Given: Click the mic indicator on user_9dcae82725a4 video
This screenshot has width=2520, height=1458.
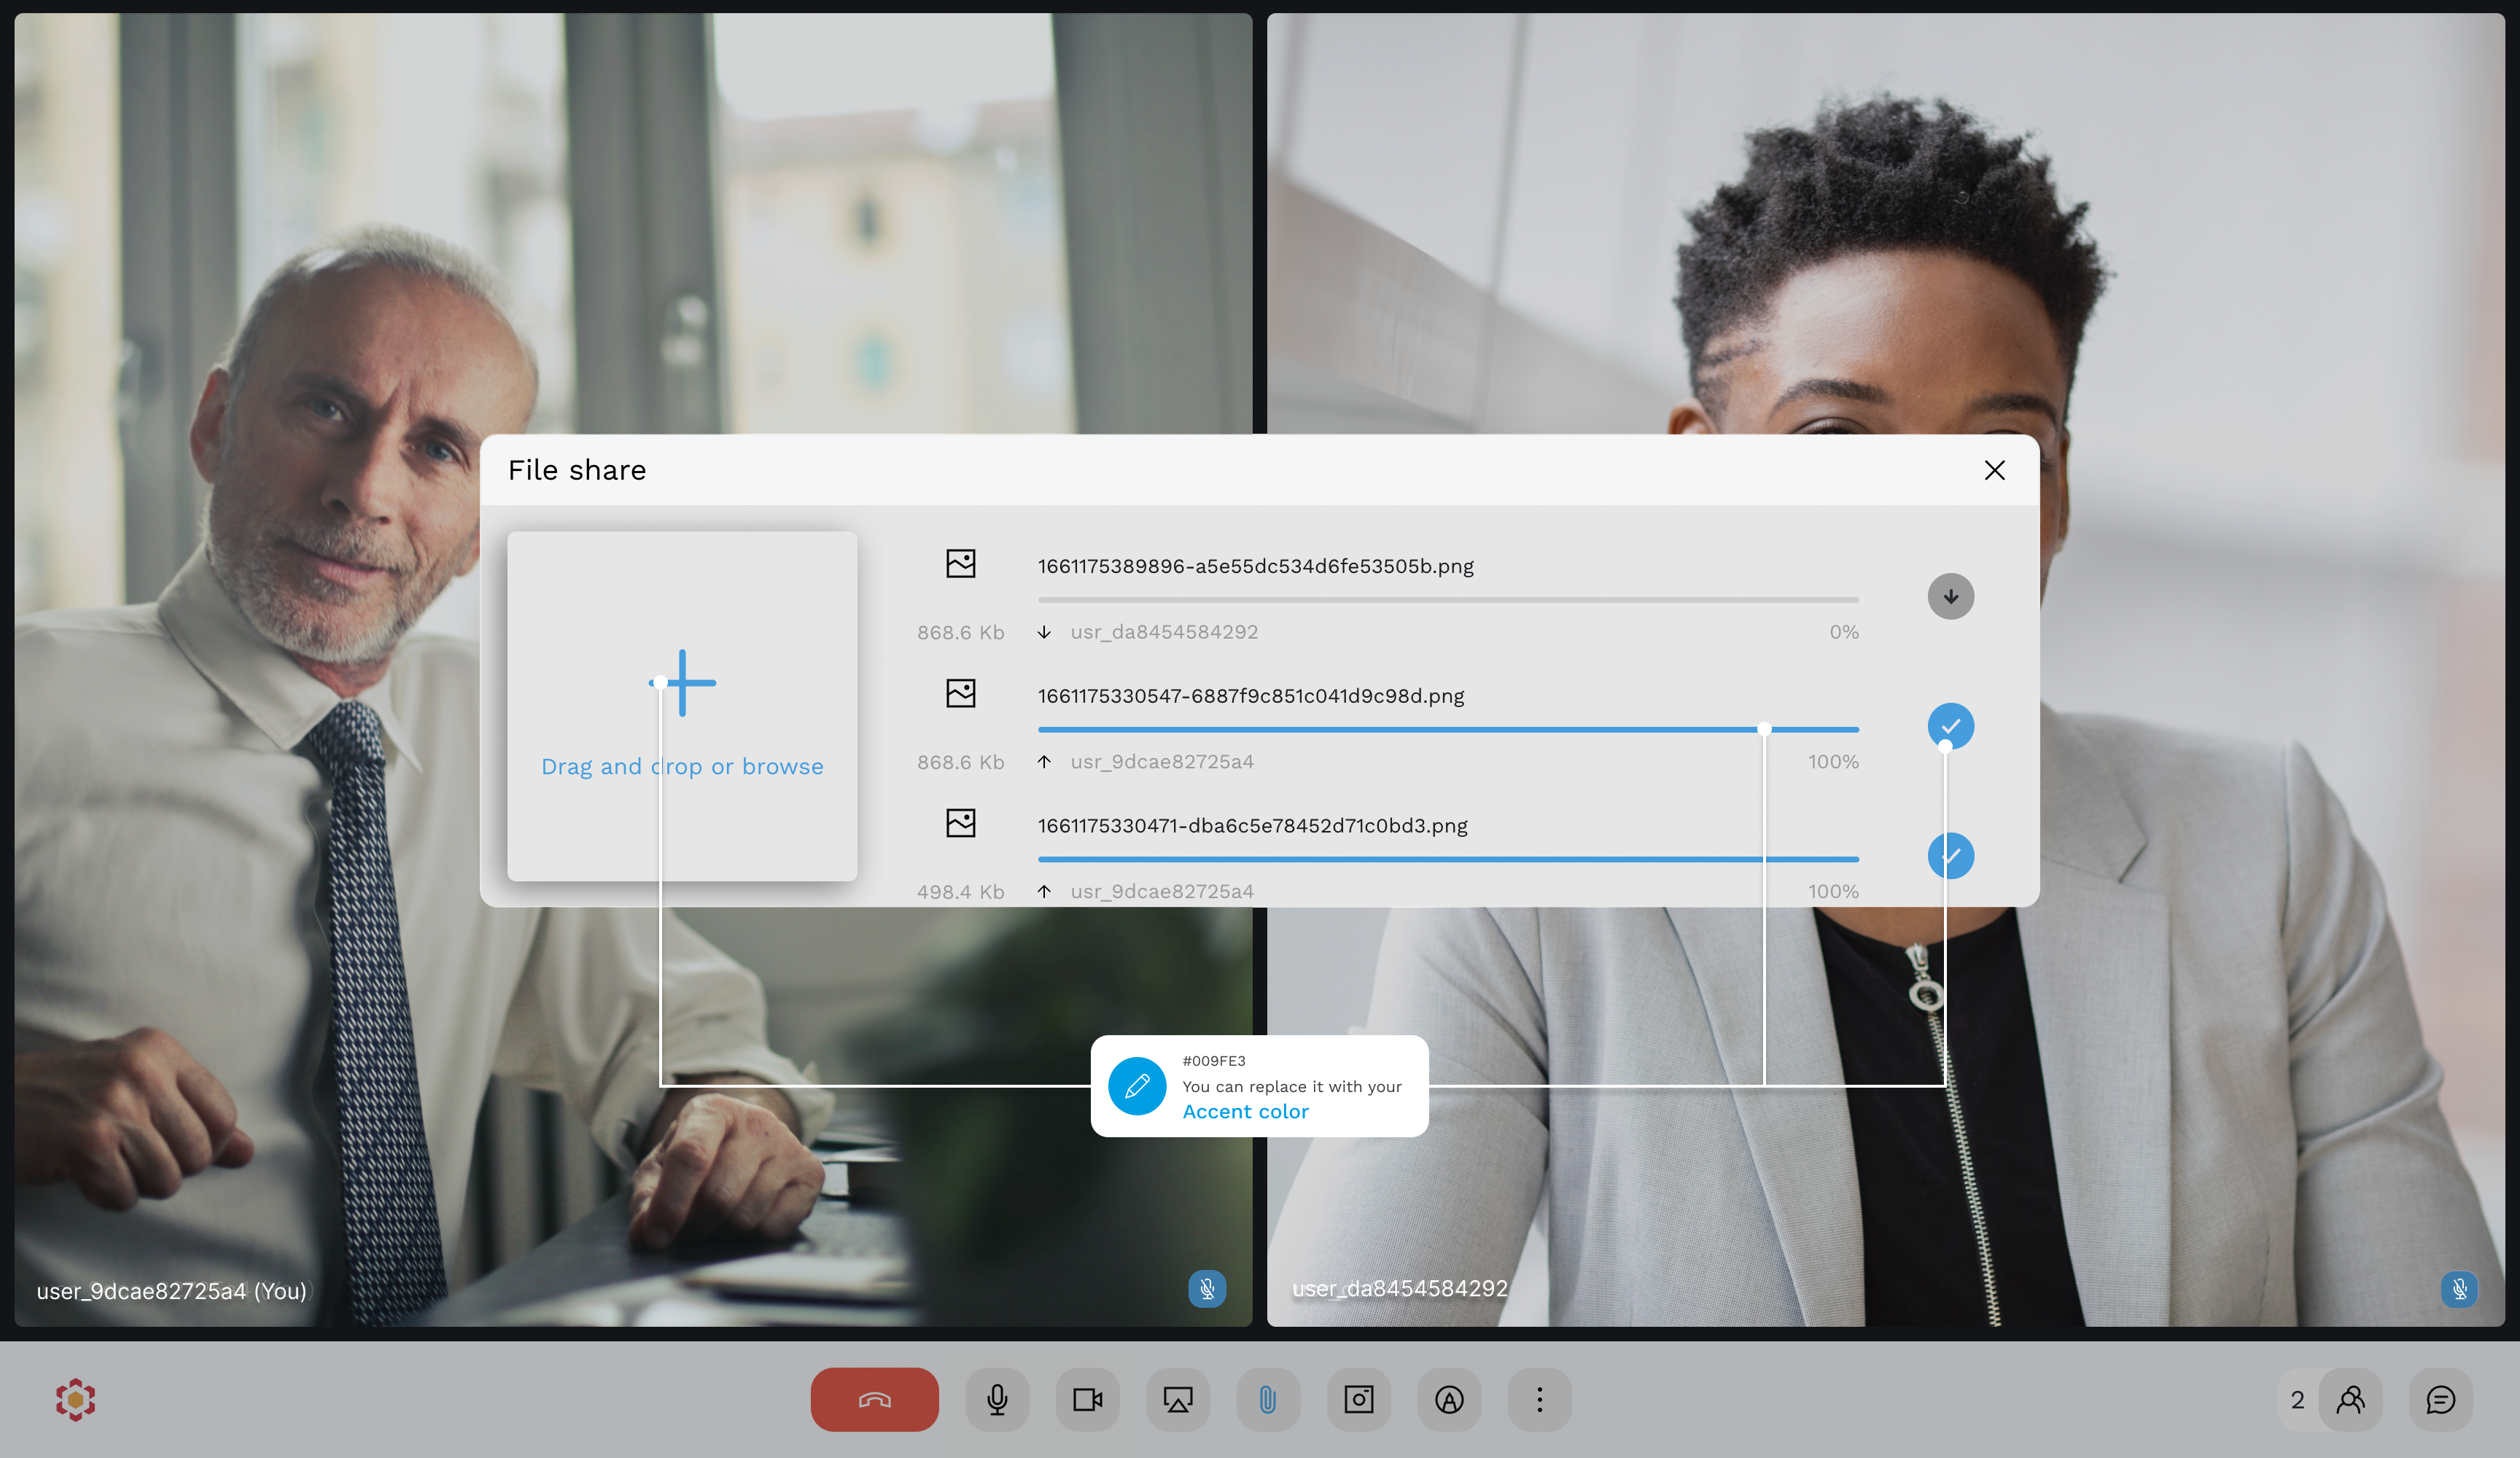Looking at the screenshot, I should pos(1207,1288).
